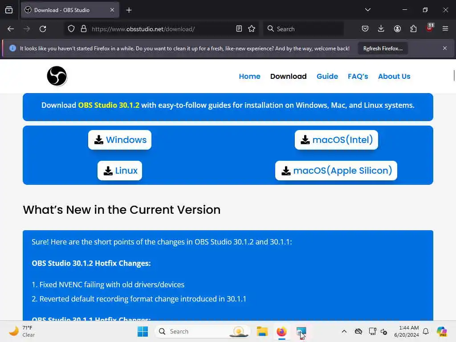Screen dimensions: 456x342
Task: Open the Firefox account icon
Action: (x=397, y=29)
